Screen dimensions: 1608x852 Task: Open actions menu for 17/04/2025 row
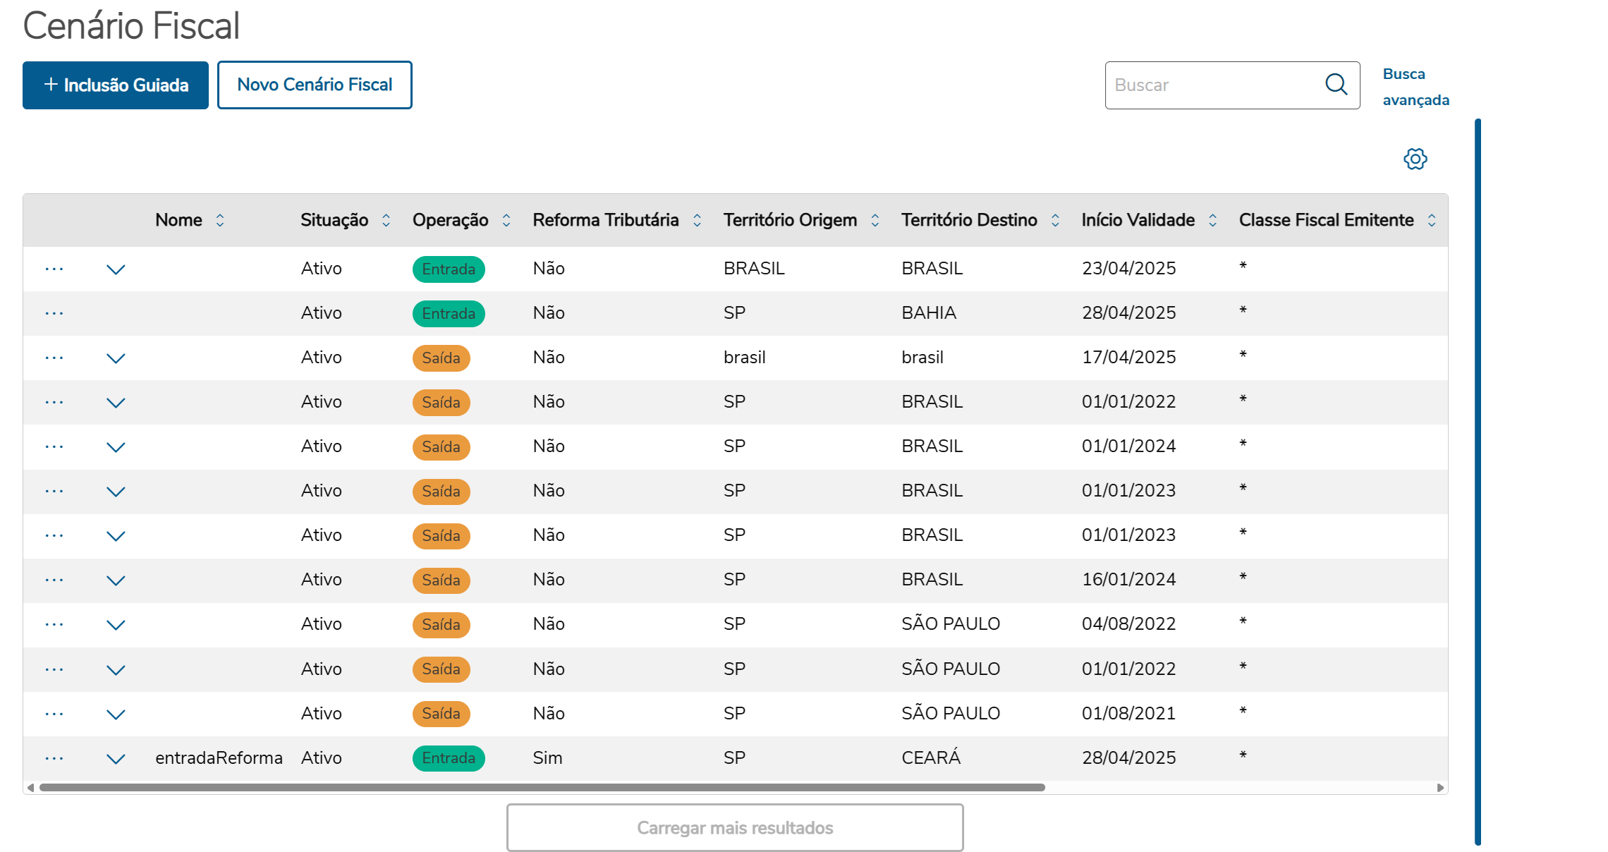click(54, 358)
